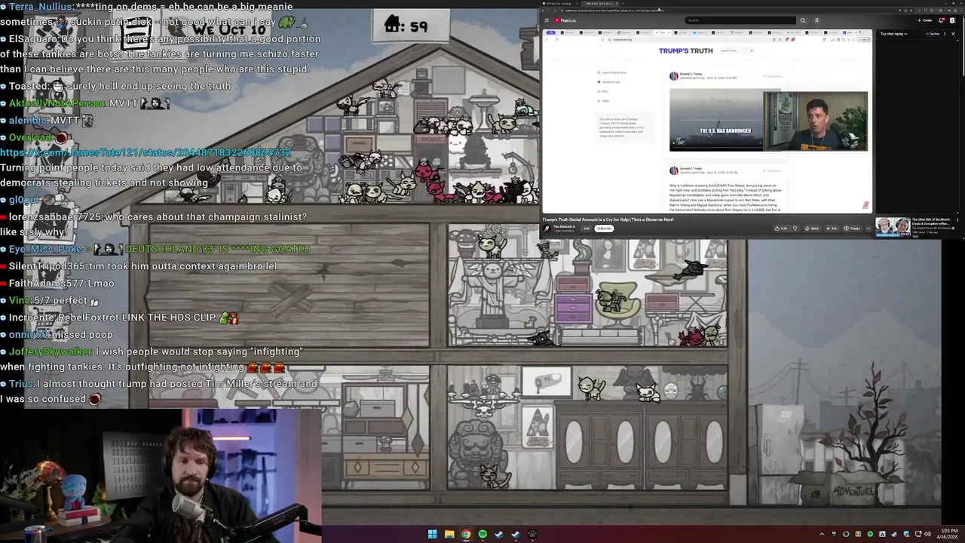The height and width of the screenshot is (543, 965).
Task: Open the YouTube hamburger guide menu
Action: (547, 20)
